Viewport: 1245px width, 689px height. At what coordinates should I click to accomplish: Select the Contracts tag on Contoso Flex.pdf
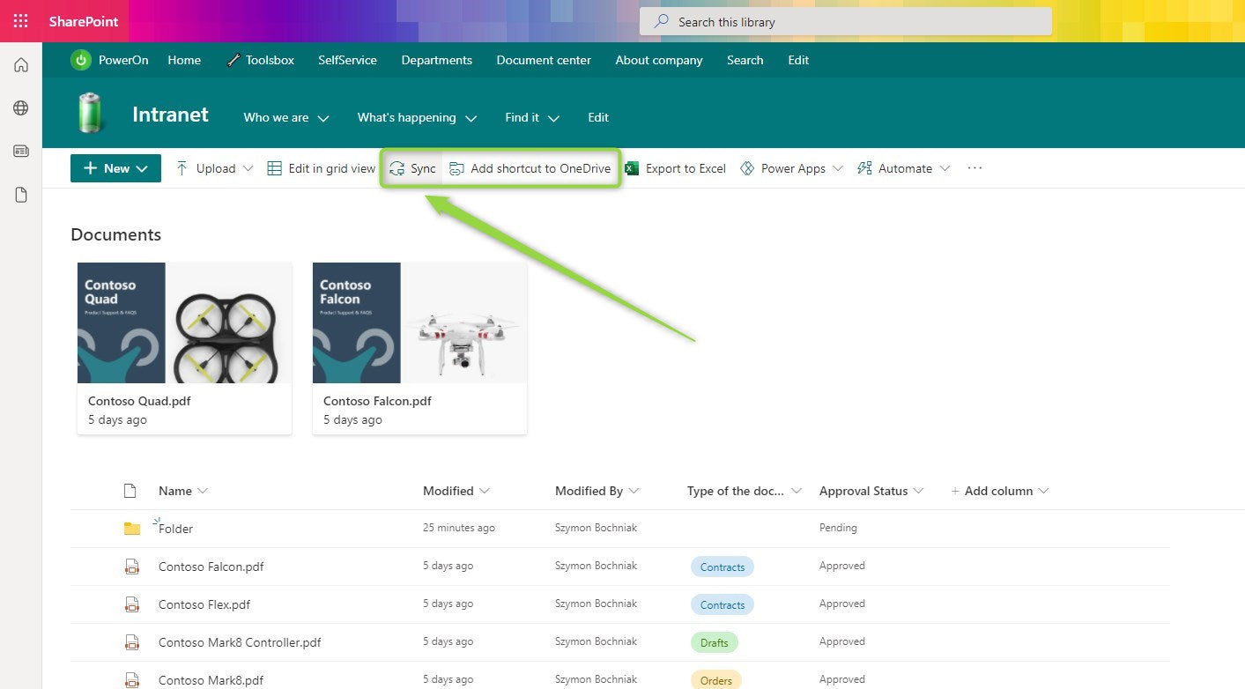click(x=722, y=604)
